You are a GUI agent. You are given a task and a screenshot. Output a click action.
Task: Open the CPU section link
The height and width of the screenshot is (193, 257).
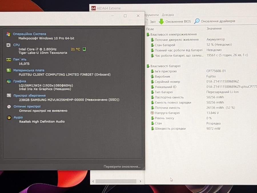[16, 45]
